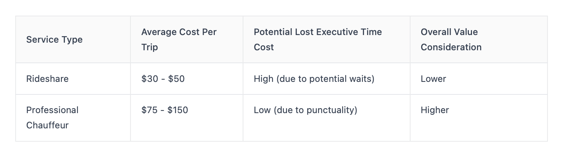The width and height of the screenshot is (562, 155).
Task: Click "Low (due to punctuality)" cell
Action: [305, 110]
